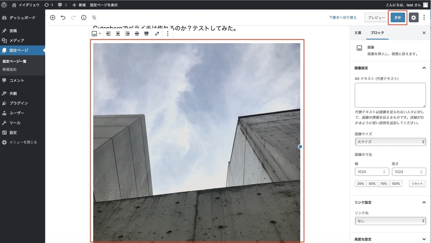Open the リンク先 dropdown
Image resolution: width=431 pixels, height=243 pixels.
click(x=390, y=221)
